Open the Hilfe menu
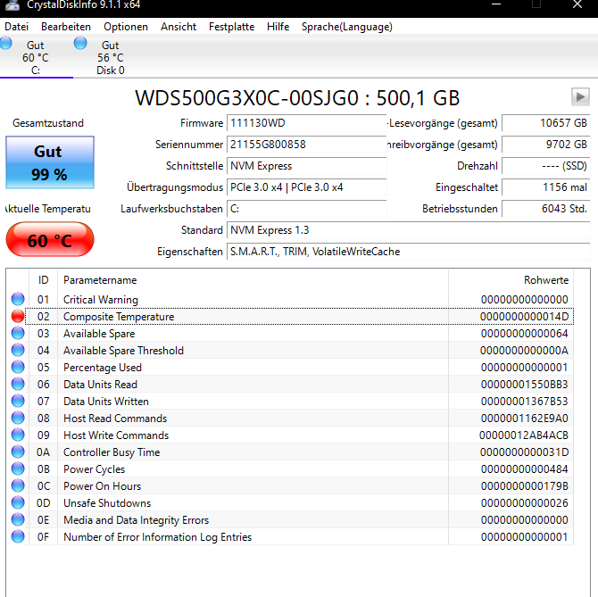 (x=278, y=27)
